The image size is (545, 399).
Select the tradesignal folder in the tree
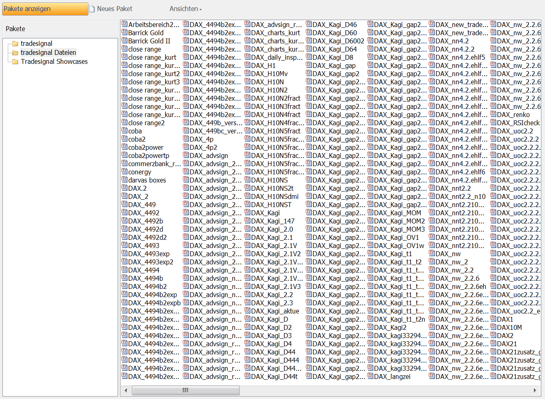(36, 43)
